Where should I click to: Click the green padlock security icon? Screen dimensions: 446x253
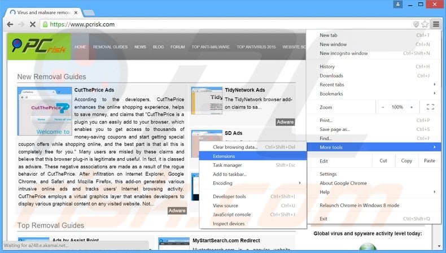(x=45, y=24)
